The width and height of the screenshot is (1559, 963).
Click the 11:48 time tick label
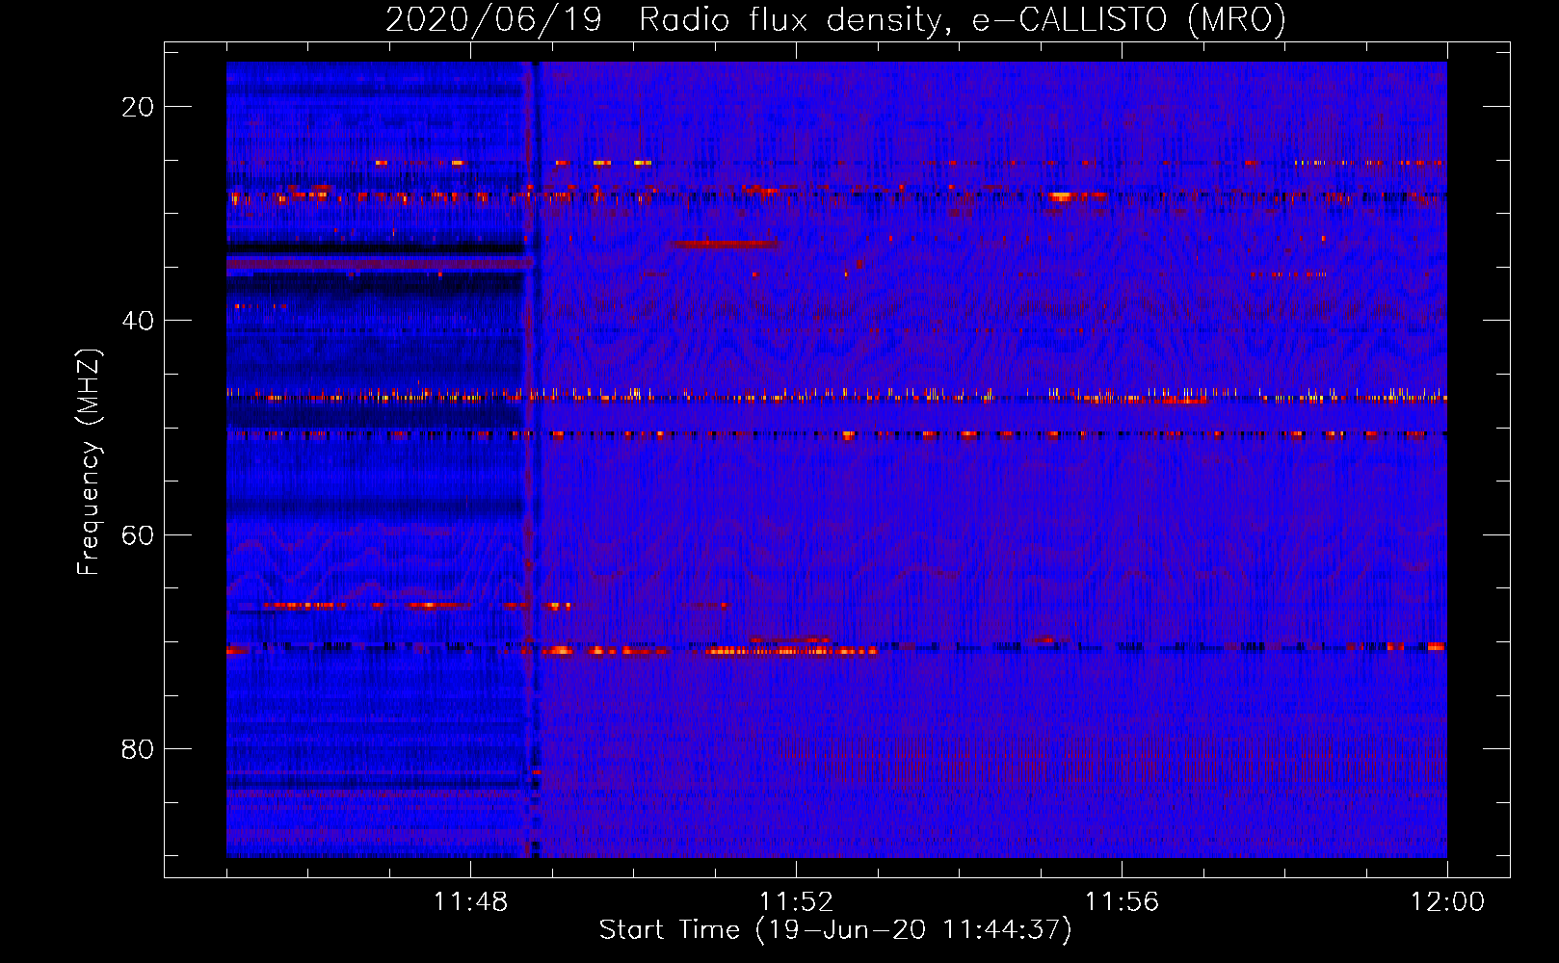click(x=470, y=902)
